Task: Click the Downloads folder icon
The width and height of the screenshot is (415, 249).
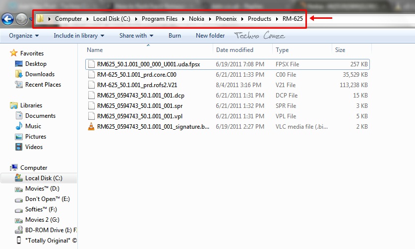Action: (19, 74)
